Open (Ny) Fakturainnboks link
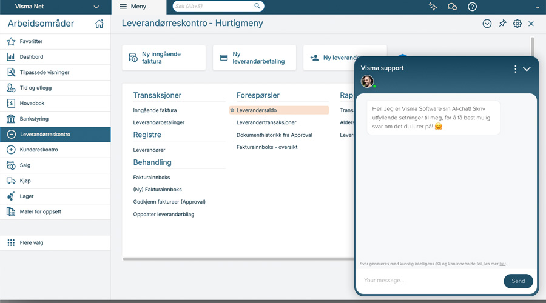546x303 pixels. (x=157, y=190)
